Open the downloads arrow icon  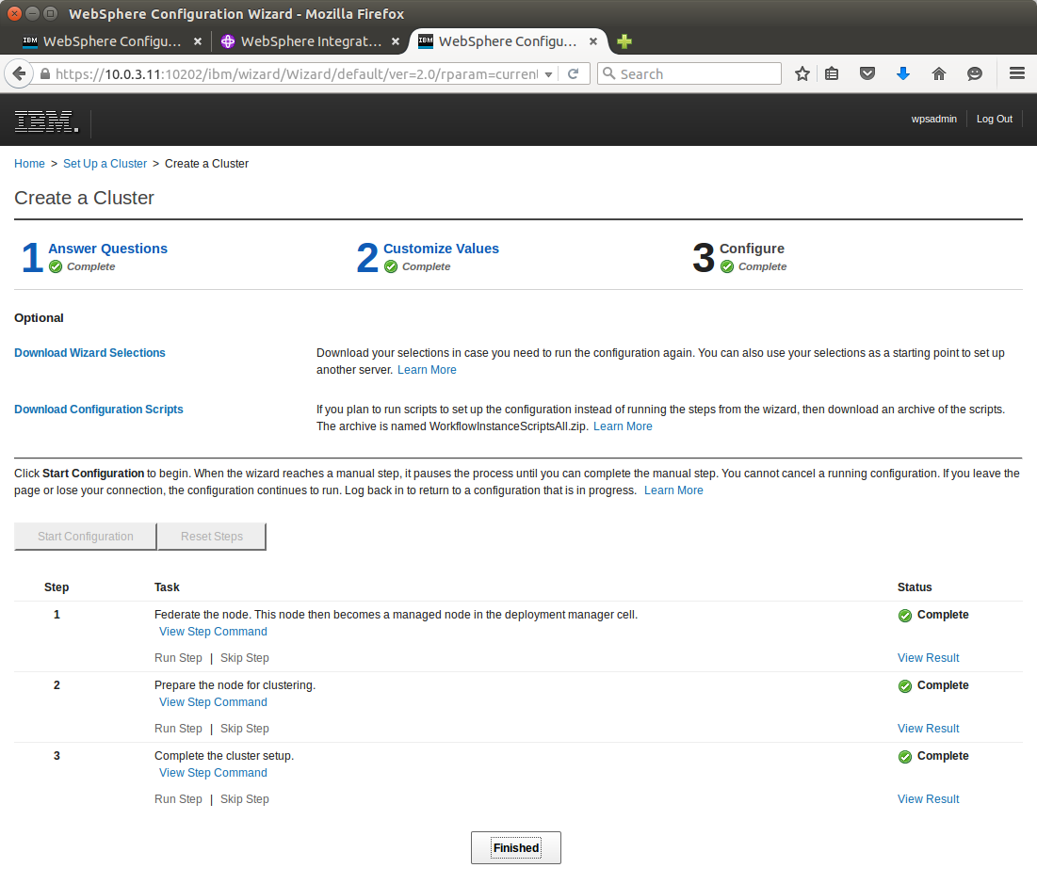(x=902, y=73)
